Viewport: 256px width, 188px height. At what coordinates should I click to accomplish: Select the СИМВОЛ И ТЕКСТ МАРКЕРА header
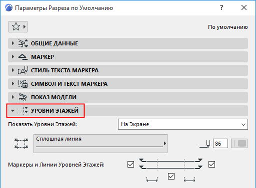click(128, 84)
